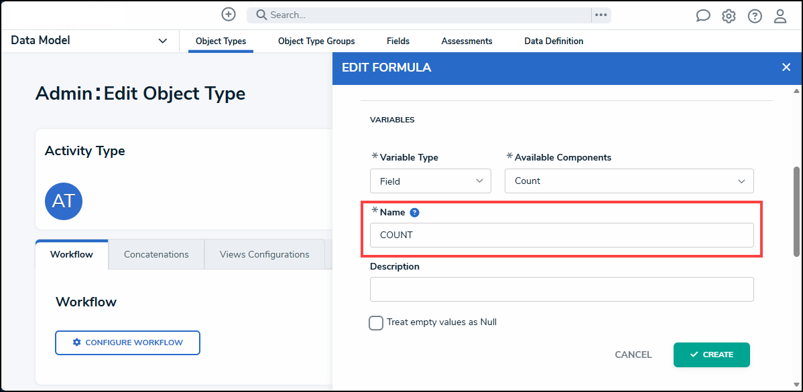Image resolution: width=803 pixels, height=392 pixels.
Task: Click the AT activity type avatar
Action: 64,201
